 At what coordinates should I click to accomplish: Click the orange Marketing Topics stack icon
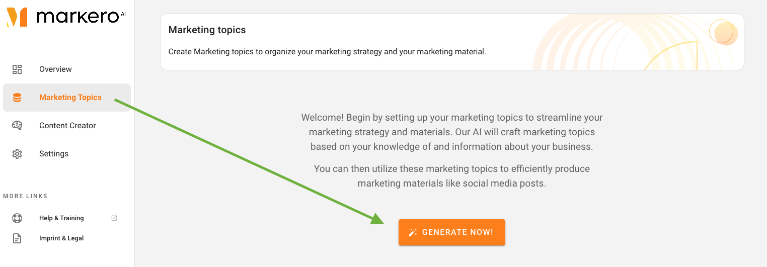(x=17, y=98)
